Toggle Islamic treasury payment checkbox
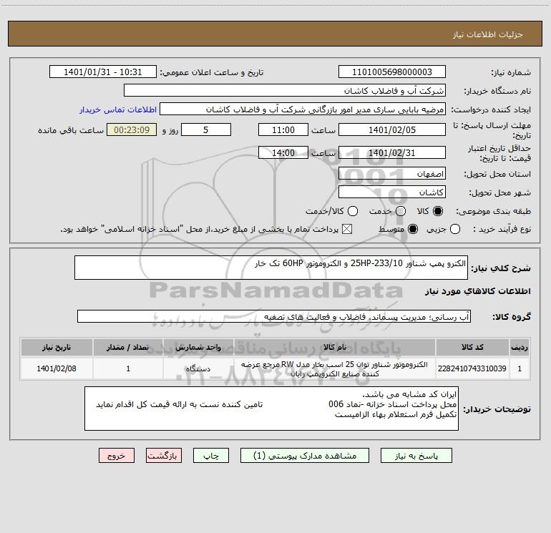The height and width of the screenshot is (533, 551). [x=347, y=230]
